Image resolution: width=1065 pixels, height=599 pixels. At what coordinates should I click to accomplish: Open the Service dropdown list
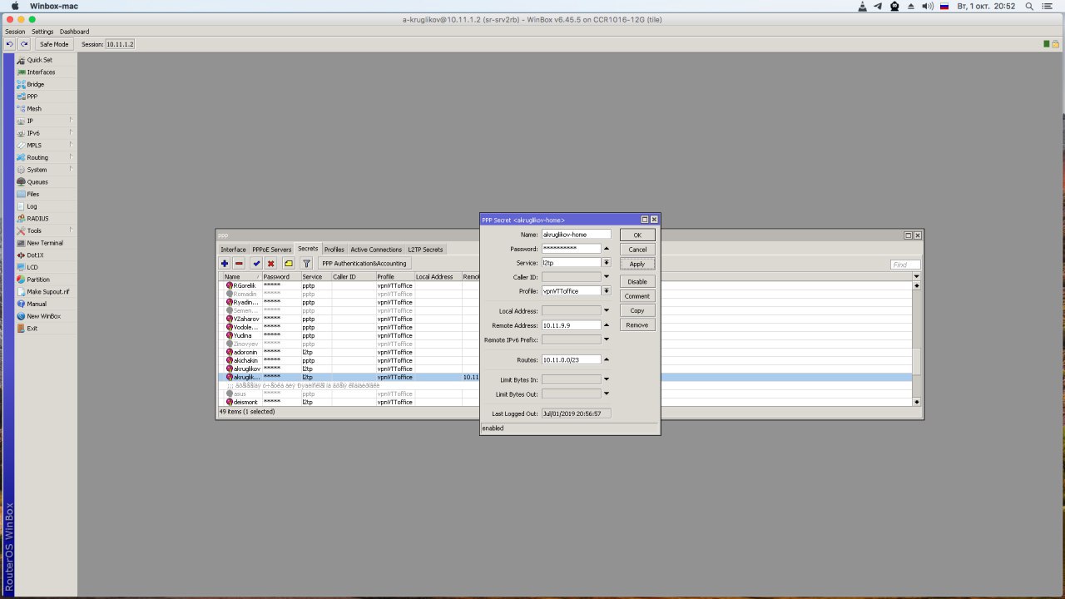point(607,263)
